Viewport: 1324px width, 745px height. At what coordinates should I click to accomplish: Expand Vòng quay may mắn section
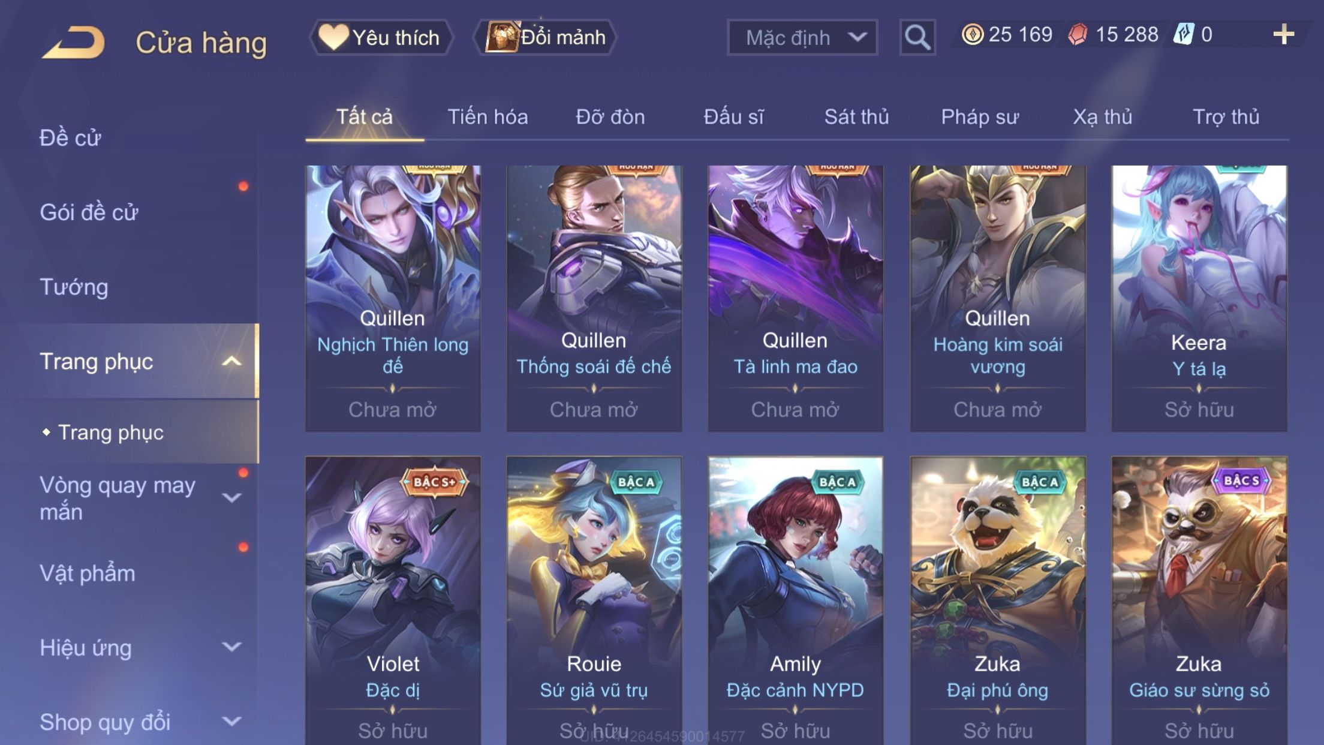pos(231,498)
